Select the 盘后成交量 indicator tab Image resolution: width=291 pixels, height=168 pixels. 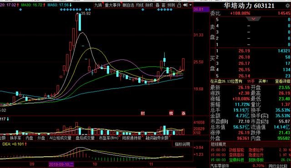85,138
